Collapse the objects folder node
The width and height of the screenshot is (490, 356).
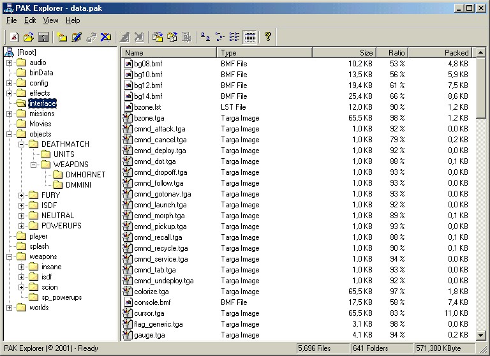(10, 134)
